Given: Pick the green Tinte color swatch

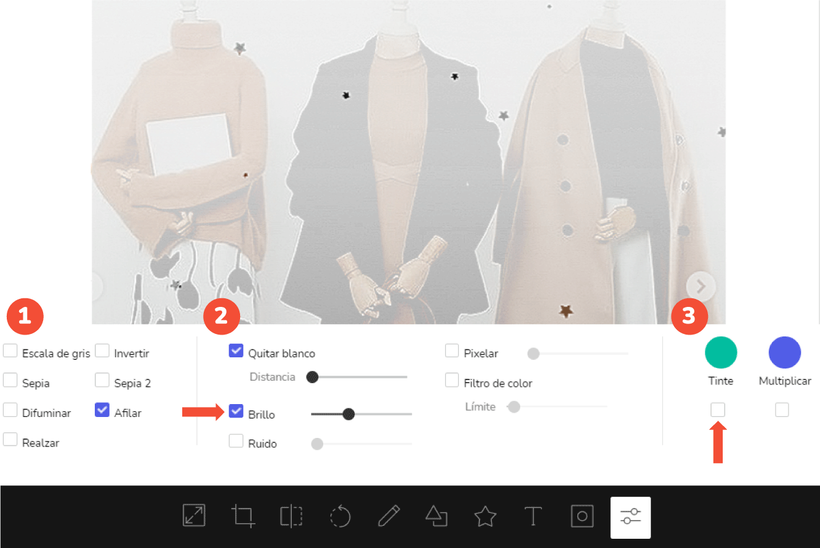Looking at the screenshot, I should tap(721, 352).
